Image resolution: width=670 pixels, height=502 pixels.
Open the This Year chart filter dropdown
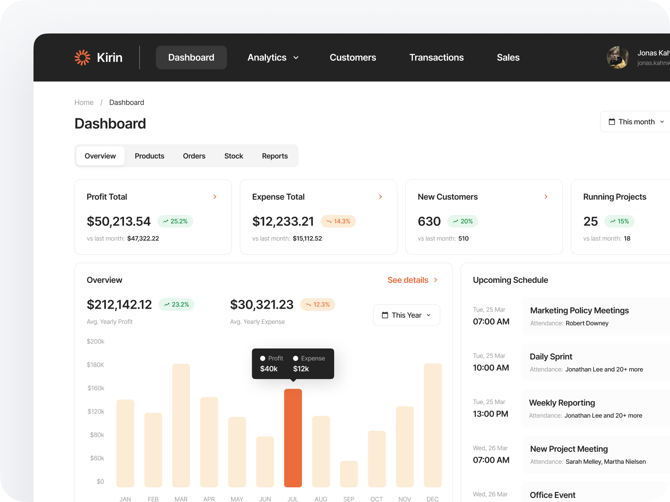click(x=406, y=315)
